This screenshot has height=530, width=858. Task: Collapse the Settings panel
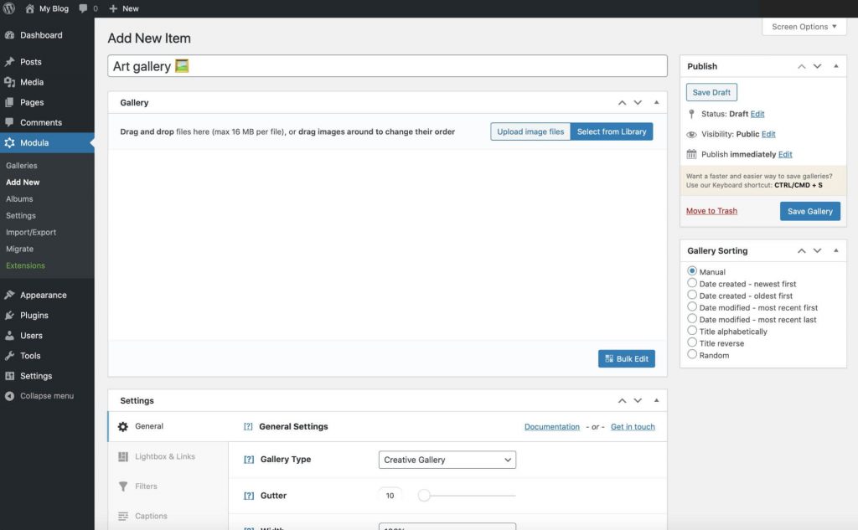coord(657,400)
